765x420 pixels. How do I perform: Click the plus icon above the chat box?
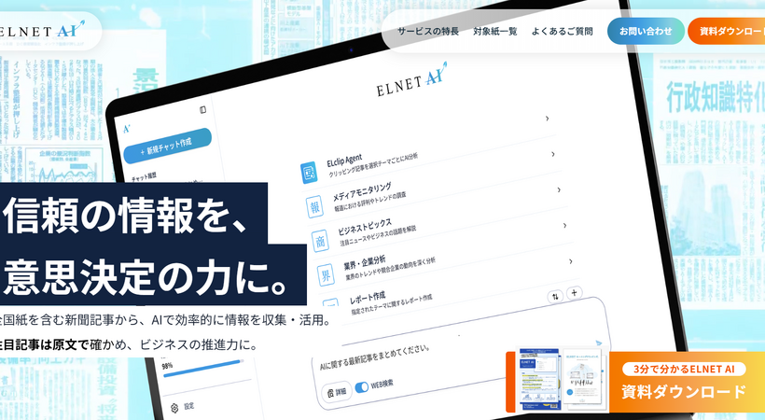pyautogui.click(x=575, y=292)
